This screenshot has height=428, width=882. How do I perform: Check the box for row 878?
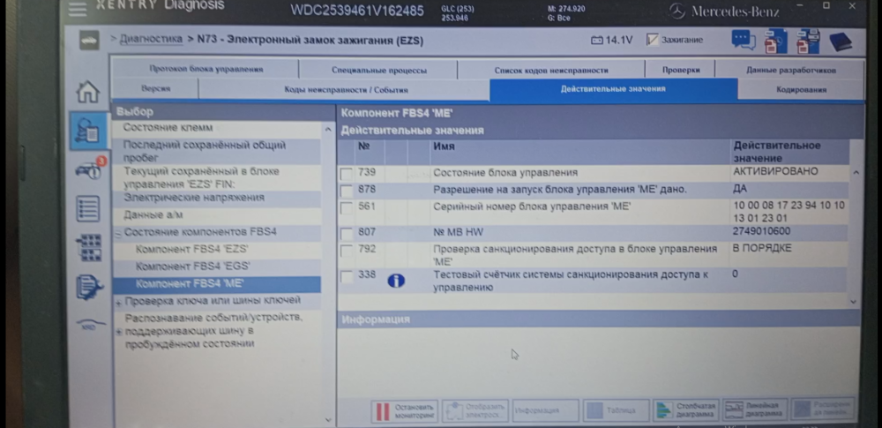(347, 191)
